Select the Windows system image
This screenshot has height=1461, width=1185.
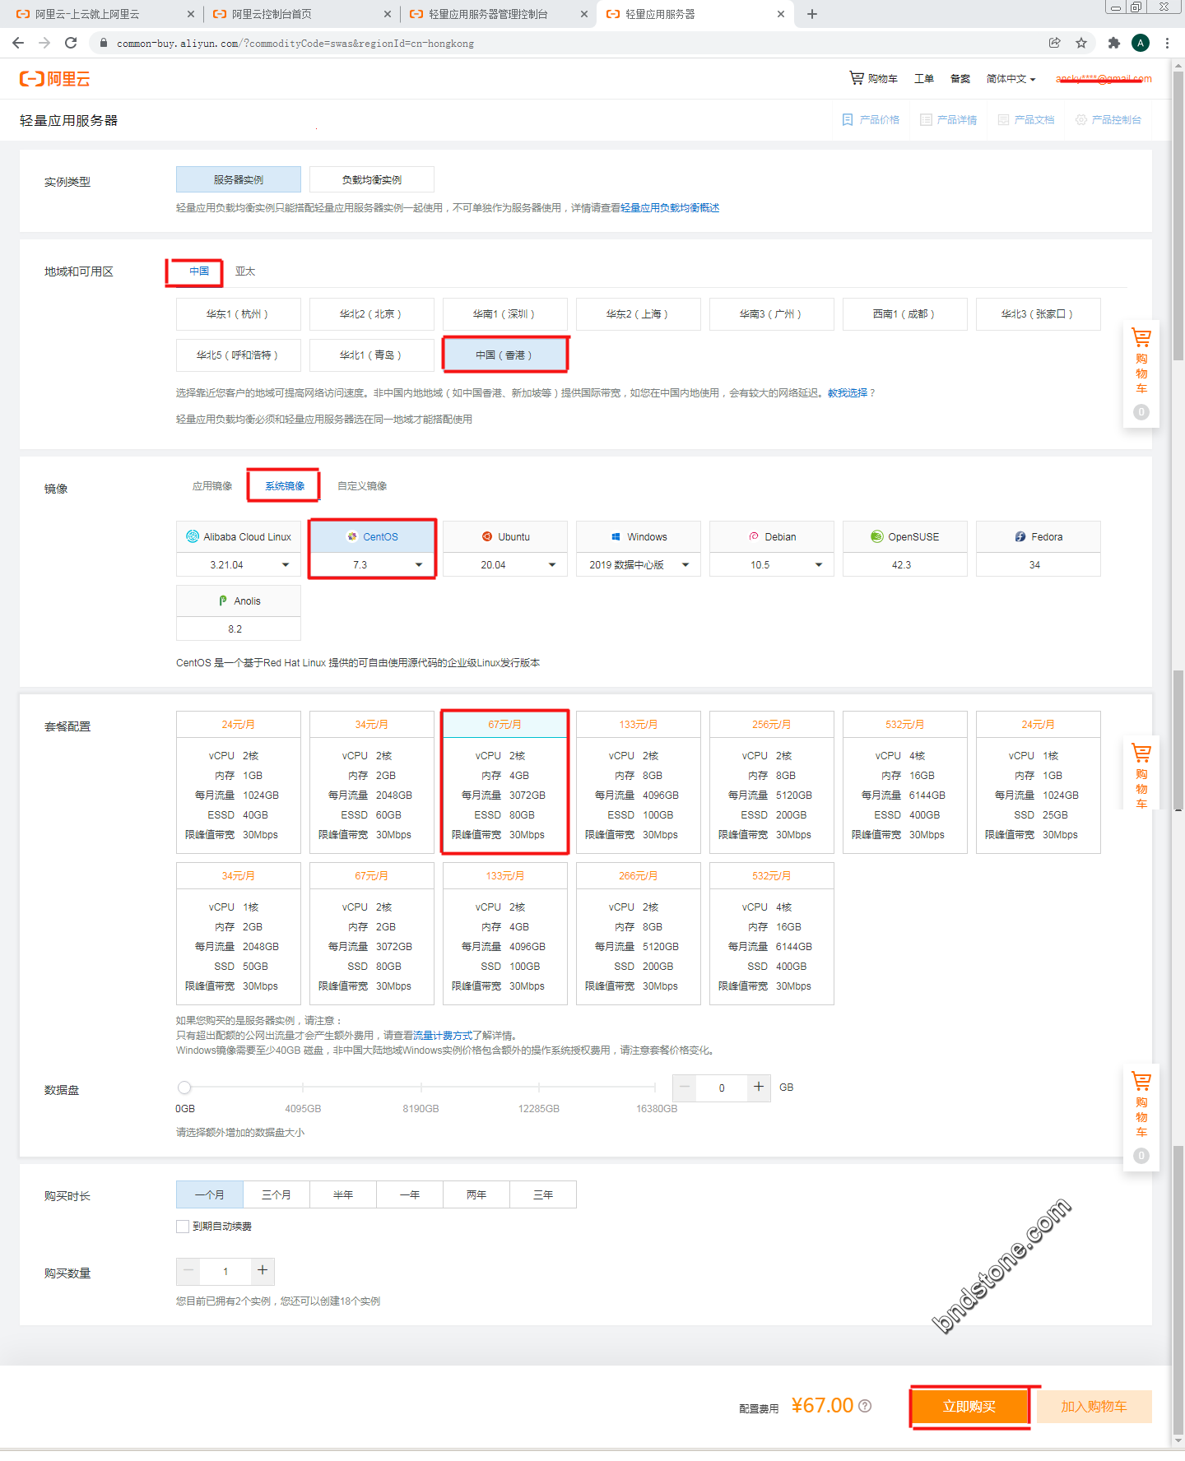639,536
